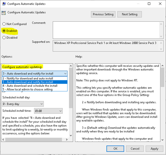The width and height of the screenshot is (166, 155).
Task: Go to Previous Setting
Action: 103,14
